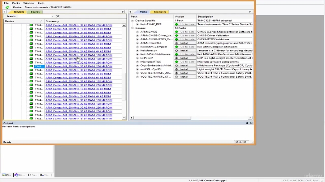Pin the Output panel with pushpin icon
This screenshot has width=325, height=182.
[247, 123]
